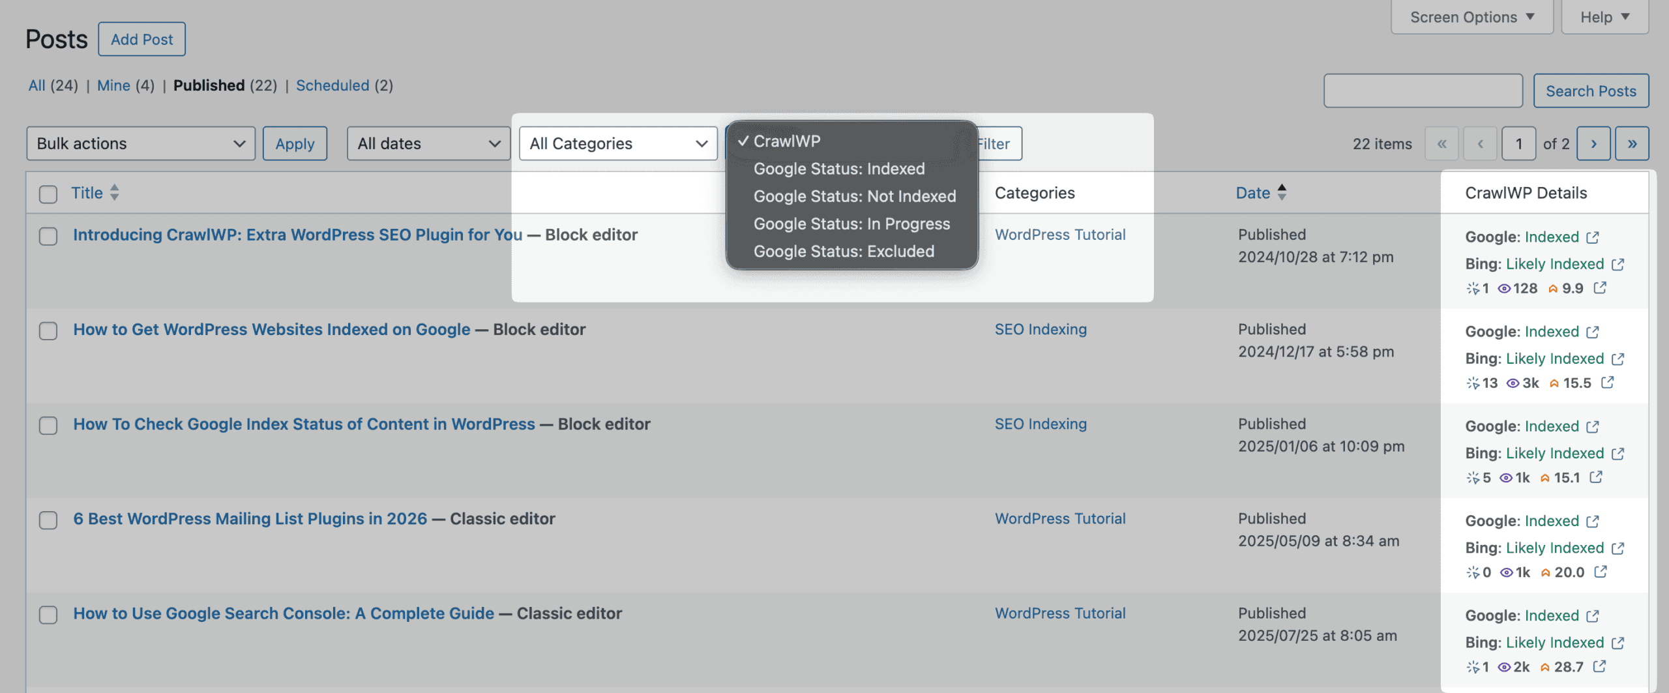This screenshot has height=693, width=1669.
Task: Click inside the search posts input field
Action: tap(1423, 91)
